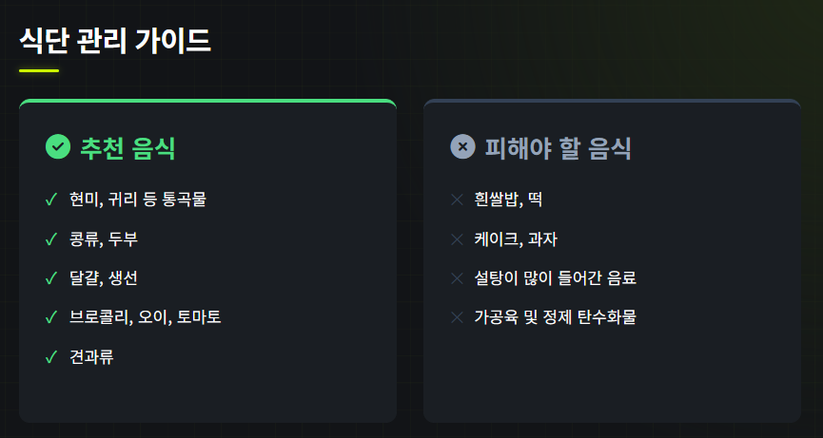Click the 견과류 list item text

(x=91, y=357)
